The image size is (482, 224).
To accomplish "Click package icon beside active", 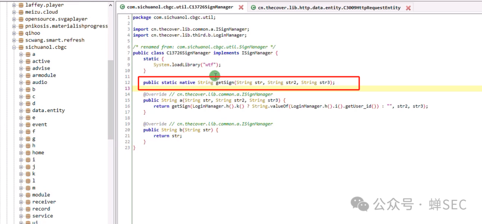I will pos(28,62).
